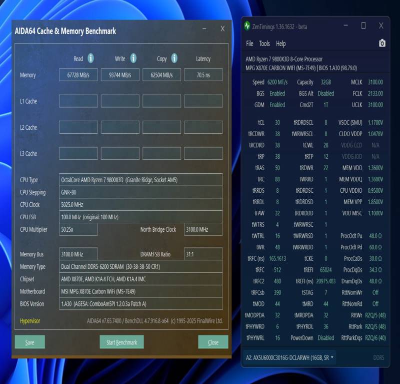Select the Memory Read result field
The height and width of the screenshot is (384, 400).
[78, 75]
